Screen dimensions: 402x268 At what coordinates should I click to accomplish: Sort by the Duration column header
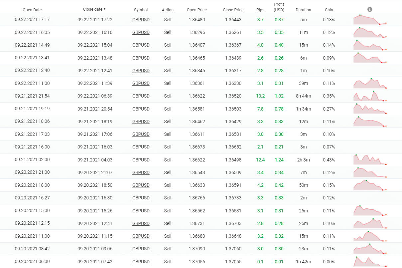coord(303,10)
